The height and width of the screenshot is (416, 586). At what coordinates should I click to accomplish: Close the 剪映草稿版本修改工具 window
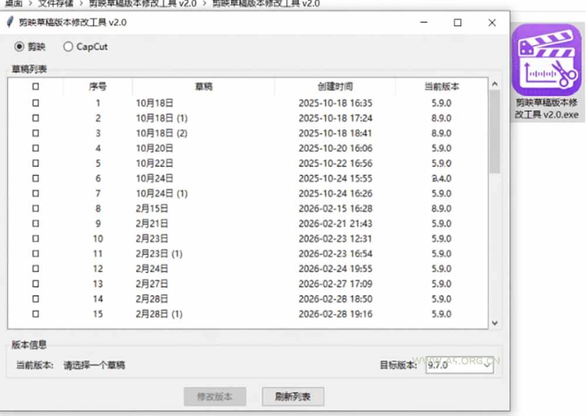click(x=492, y=22)
